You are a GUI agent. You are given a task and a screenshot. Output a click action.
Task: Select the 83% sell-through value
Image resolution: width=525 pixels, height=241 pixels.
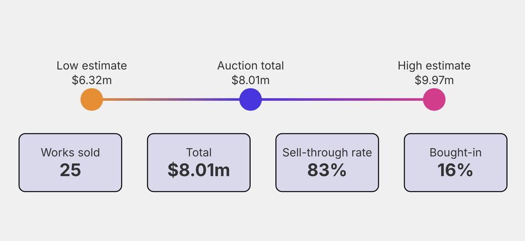pos(327,170)
